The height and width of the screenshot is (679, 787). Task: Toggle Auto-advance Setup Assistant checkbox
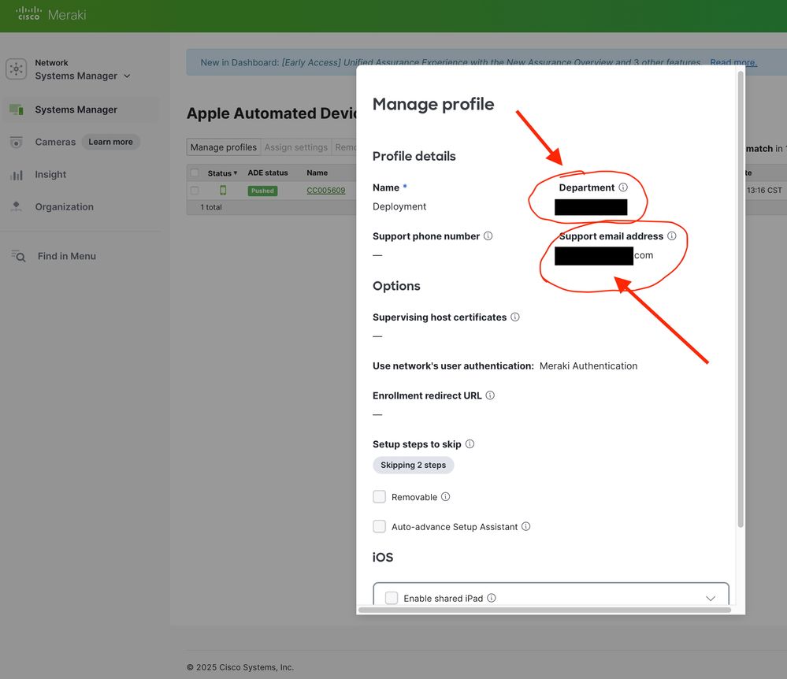pyautogui.click(x=380, y=527)
